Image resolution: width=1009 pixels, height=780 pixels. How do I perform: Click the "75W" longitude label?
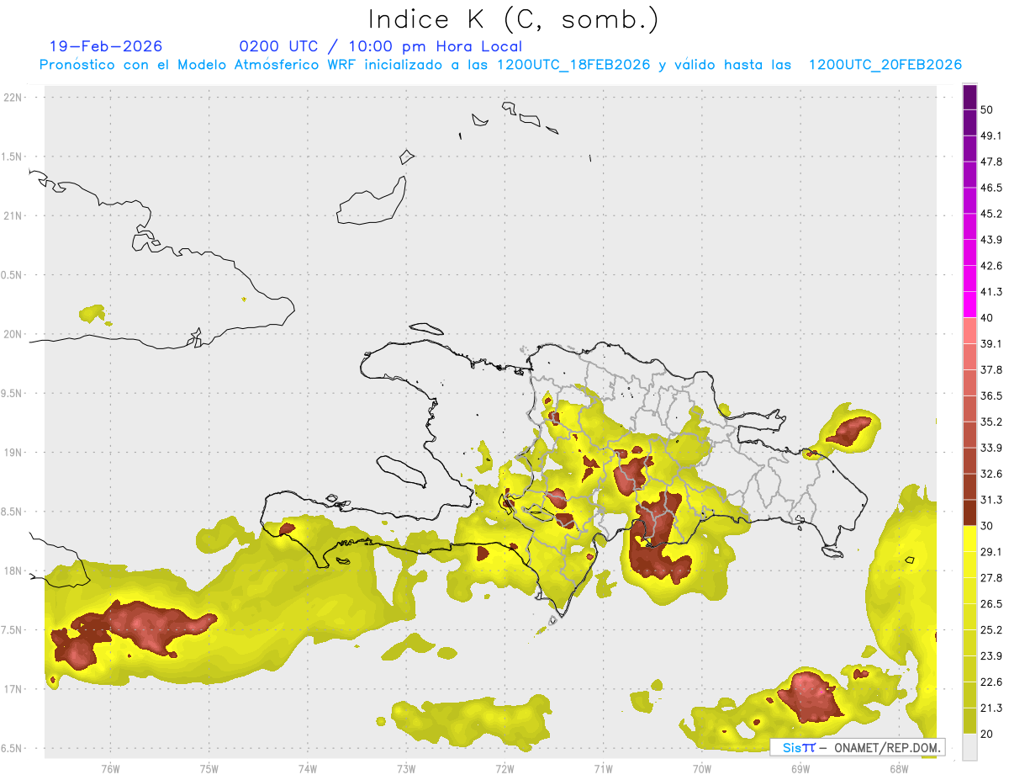(209, 769)
